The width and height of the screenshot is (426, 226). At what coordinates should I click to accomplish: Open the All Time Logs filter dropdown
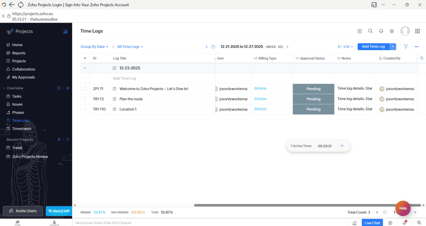coord(130,47)
